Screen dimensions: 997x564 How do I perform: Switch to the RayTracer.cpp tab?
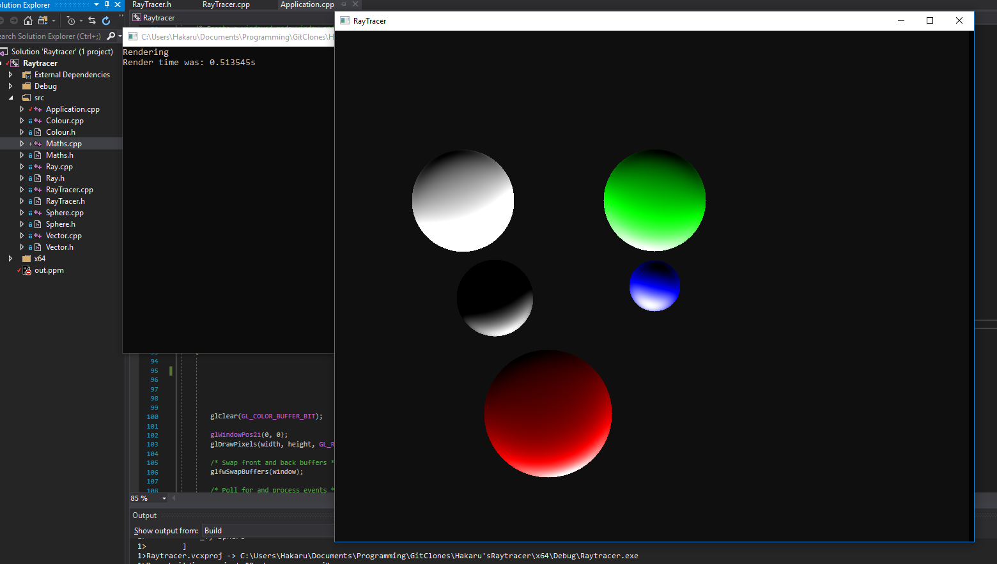tap(225, 4)
